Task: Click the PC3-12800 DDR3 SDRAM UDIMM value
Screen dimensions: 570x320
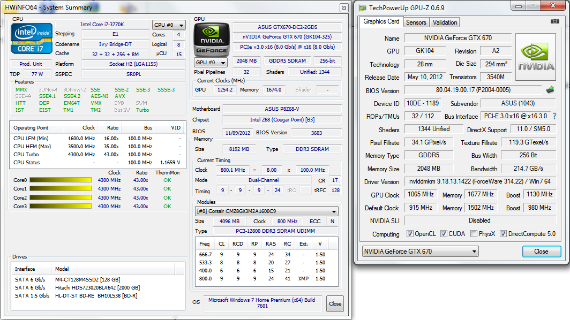Action: tap(275, 231)
